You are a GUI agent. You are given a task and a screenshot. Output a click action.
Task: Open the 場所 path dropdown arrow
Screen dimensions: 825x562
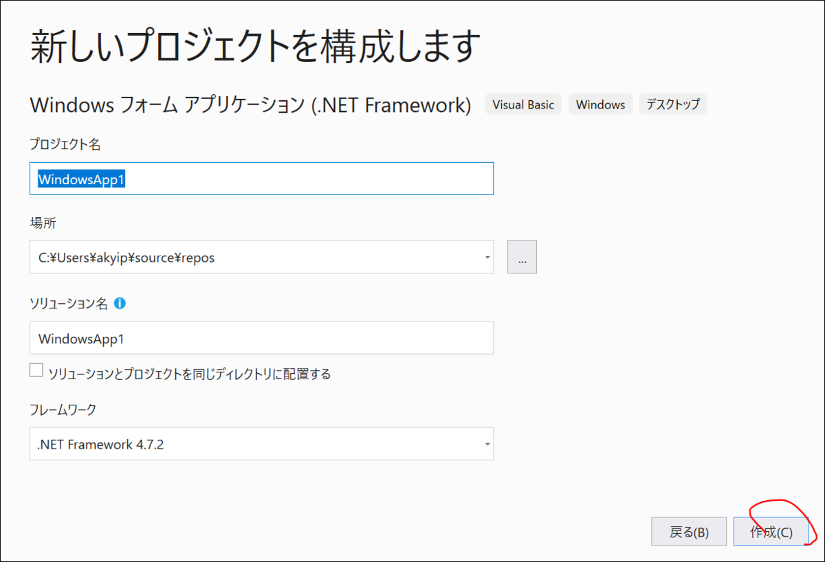coord(487,256)
